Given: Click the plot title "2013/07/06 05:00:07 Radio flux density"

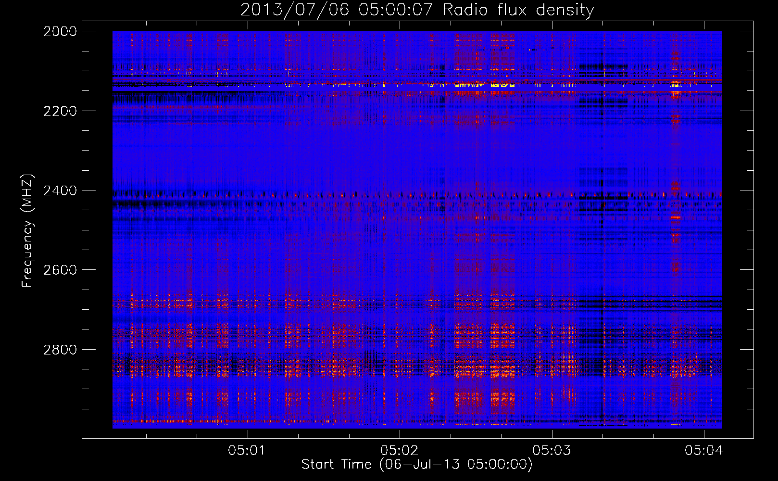Looking at the screenshot, I should [x=417, y=10].
